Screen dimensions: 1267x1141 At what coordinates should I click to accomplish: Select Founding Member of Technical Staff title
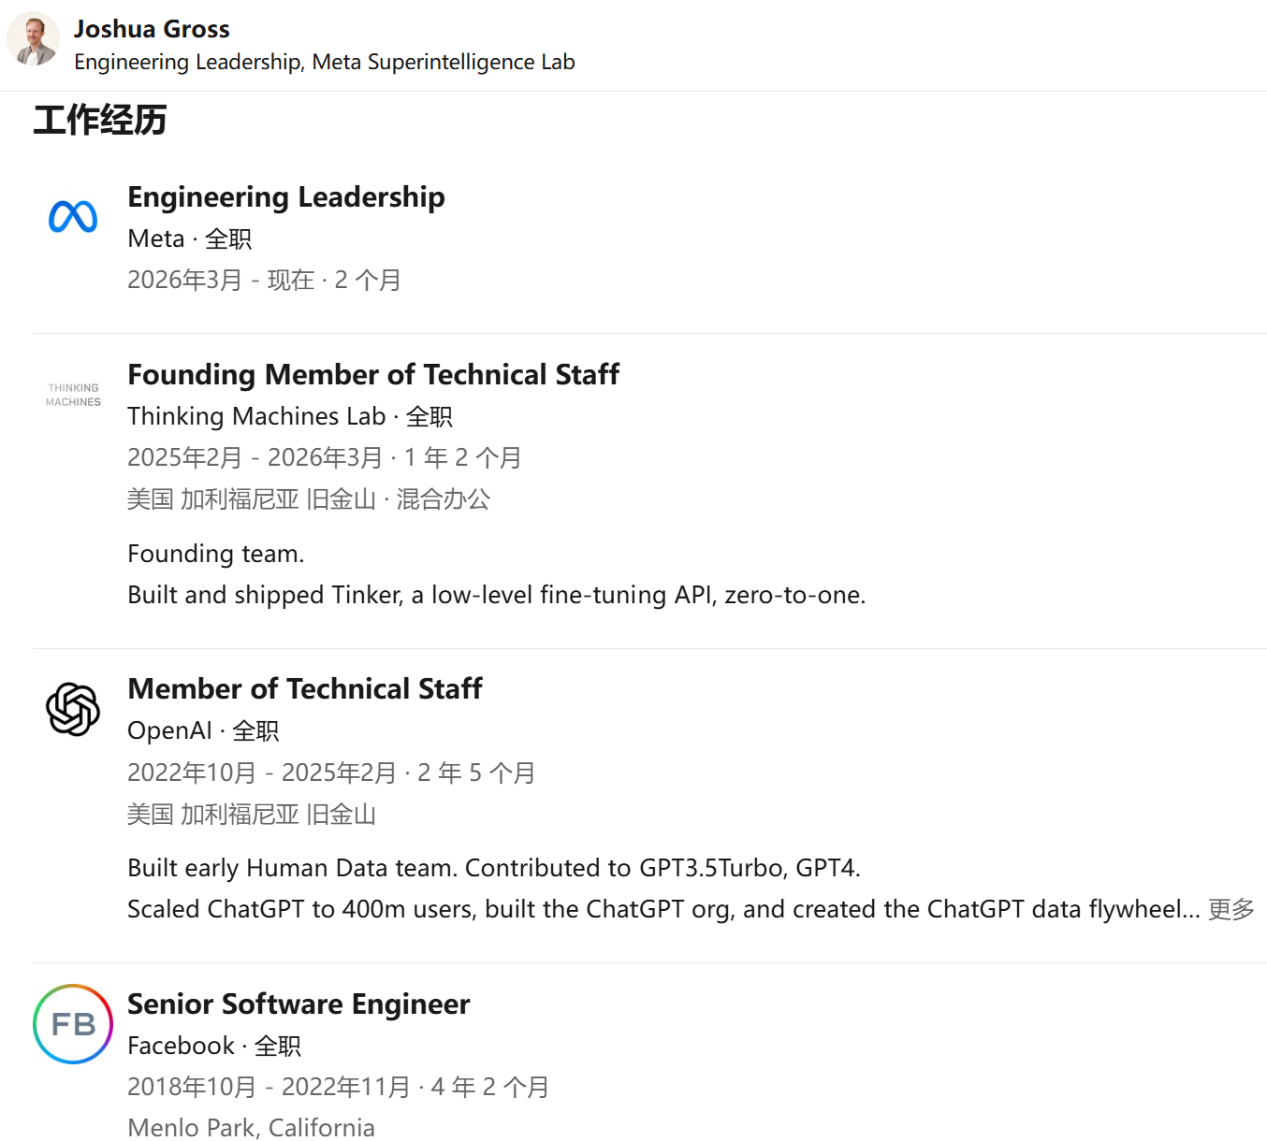click(372, 375)
